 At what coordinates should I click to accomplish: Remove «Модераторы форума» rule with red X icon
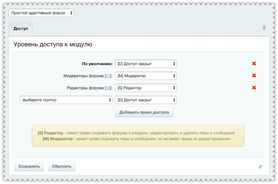tap(254, 76)
